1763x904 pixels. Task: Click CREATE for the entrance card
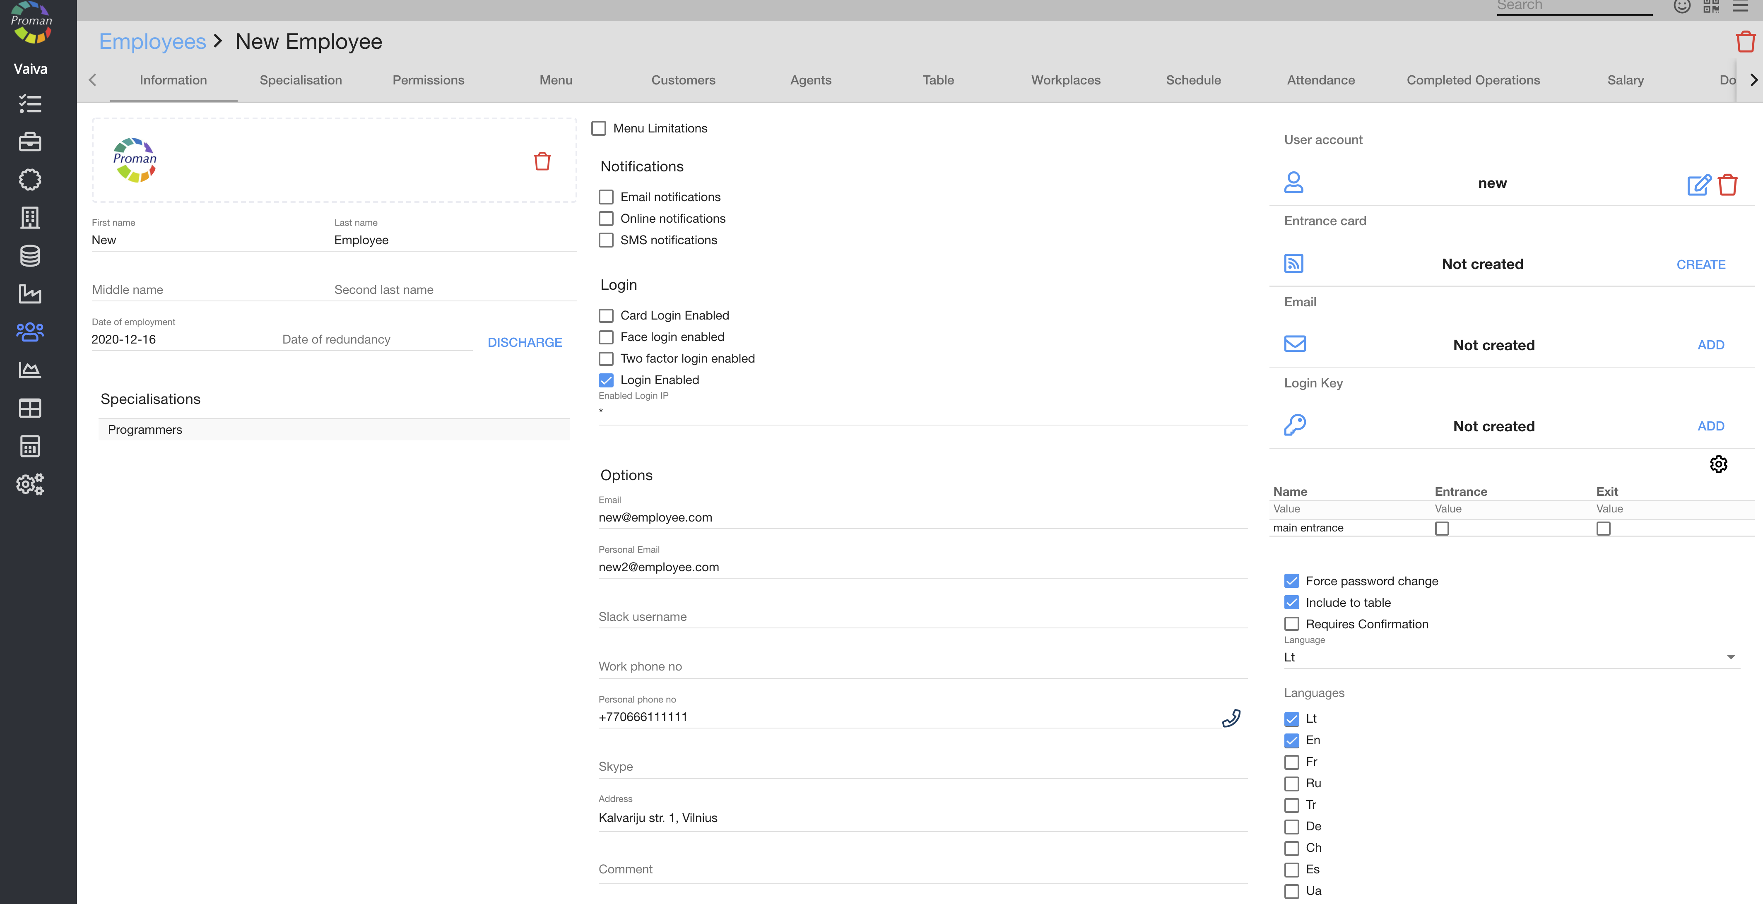[x=1701, y=265]
